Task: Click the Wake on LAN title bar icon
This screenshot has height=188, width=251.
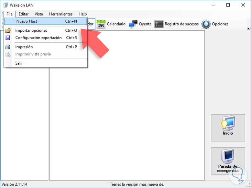Action: click(6, 5)
